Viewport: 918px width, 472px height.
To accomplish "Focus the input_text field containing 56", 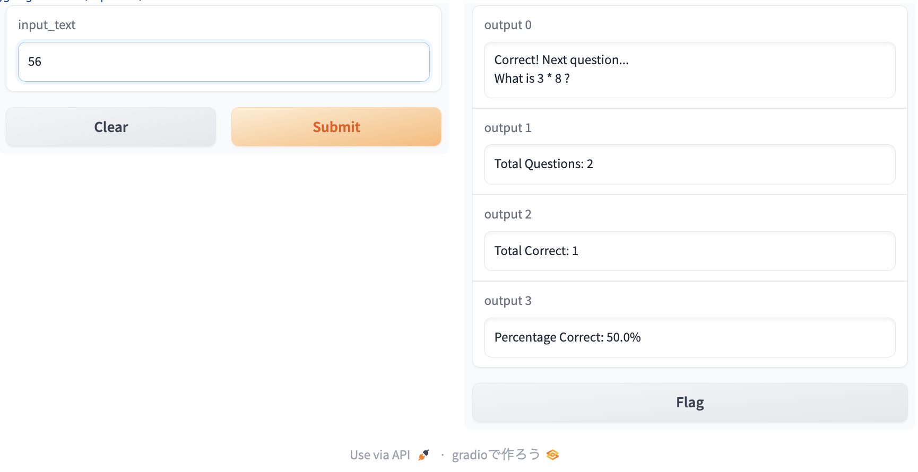I will pos(223,62).
